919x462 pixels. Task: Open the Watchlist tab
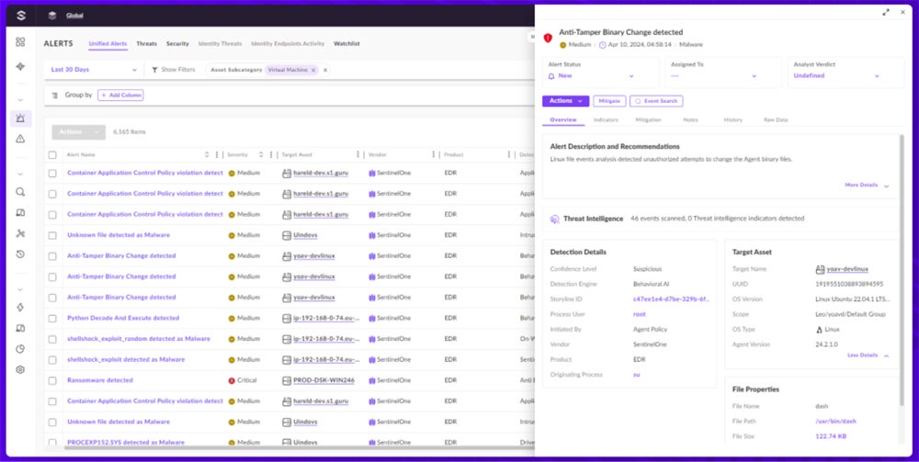tap(346, 43)
